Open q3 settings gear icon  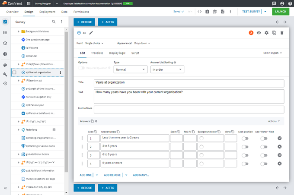pos(266,33)
